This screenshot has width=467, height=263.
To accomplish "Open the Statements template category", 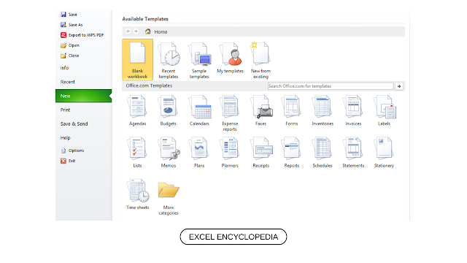I will coord(353,153).
